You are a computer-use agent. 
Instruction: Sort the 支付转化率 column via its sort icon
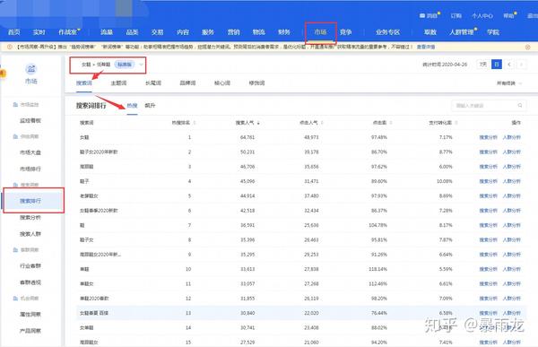(x=456, y=123)
